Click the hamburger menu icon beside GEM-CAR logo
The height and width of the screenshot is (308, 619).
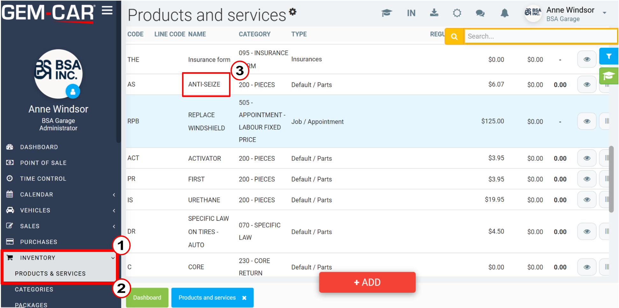107,10
